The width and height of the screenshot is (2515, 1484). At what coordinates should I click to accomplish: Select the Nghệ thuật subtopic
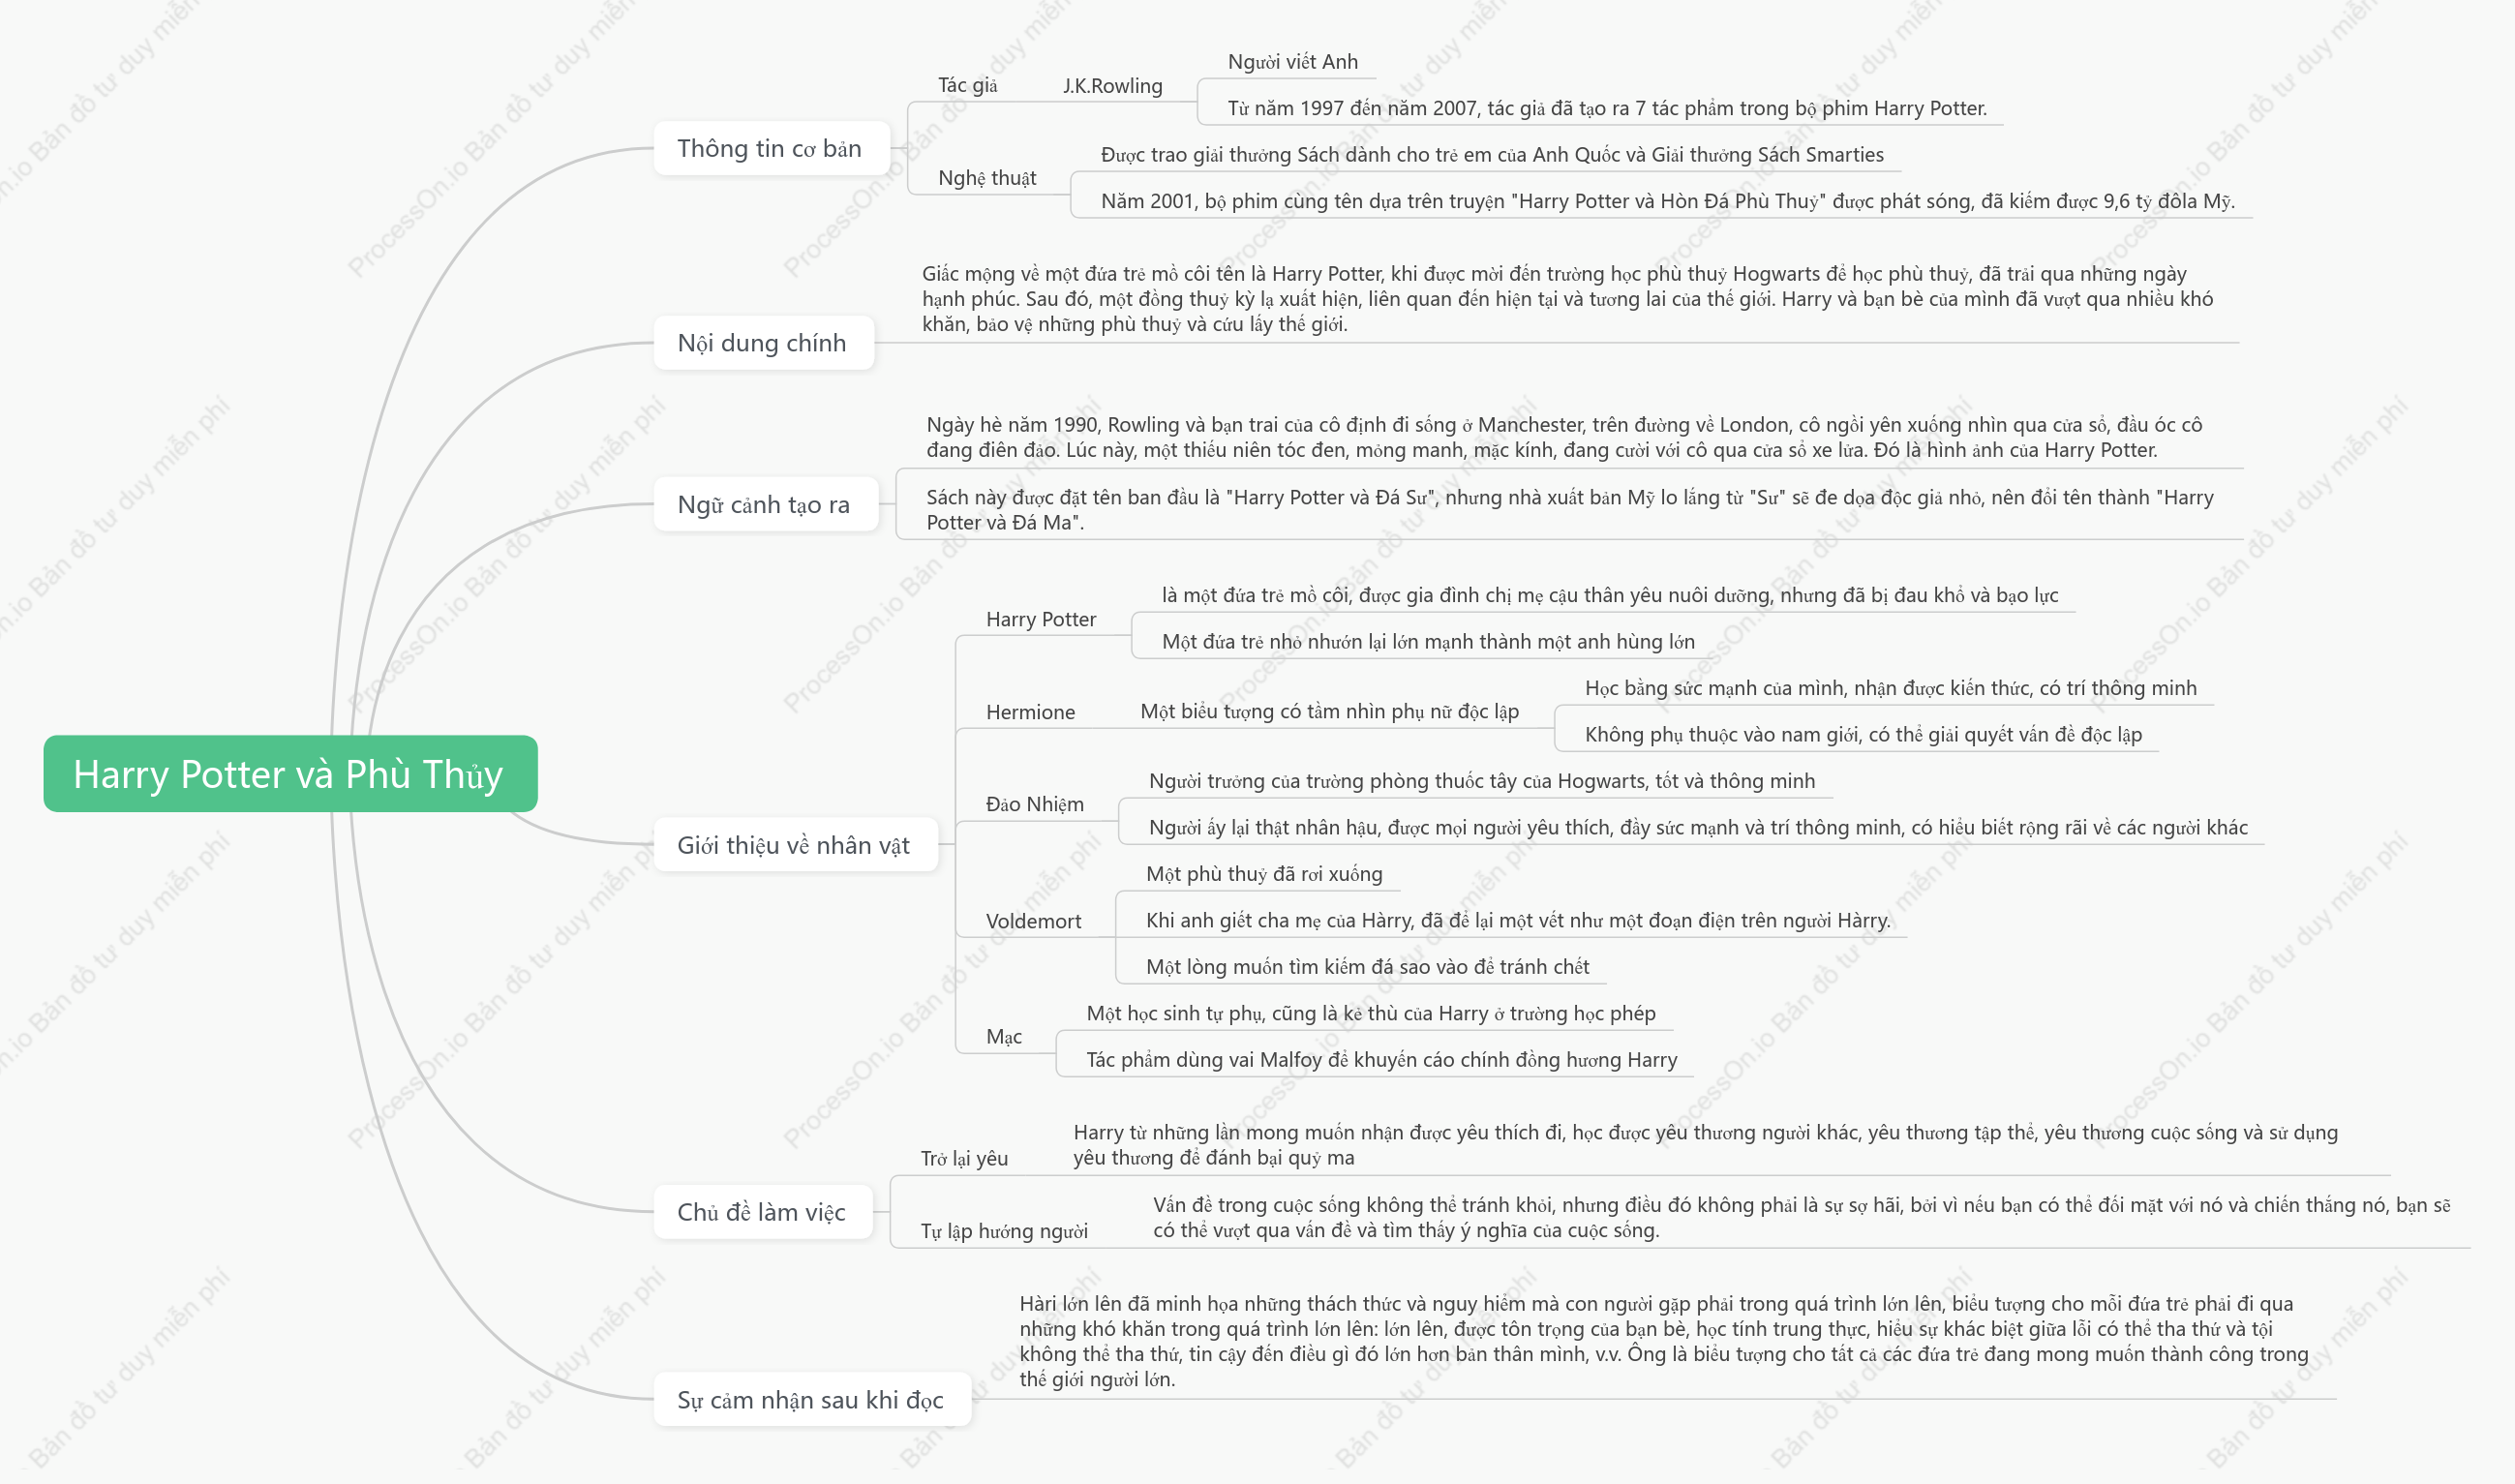(x=987, y=178)
